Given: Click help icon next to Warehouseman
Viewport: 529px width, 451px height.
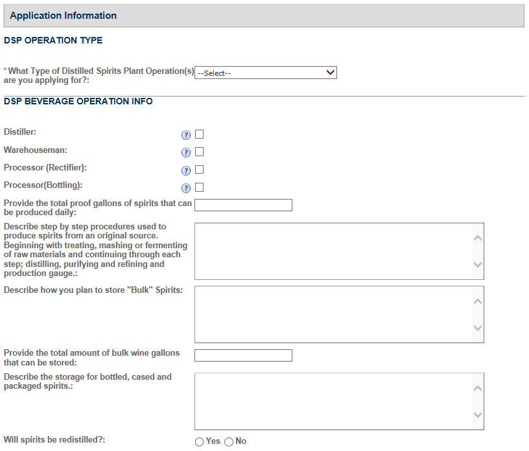Looking at the screenshot, I should tap(186, 152).
